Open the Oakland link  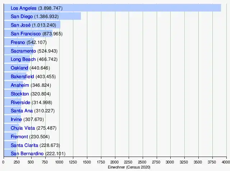pos(19,68)
